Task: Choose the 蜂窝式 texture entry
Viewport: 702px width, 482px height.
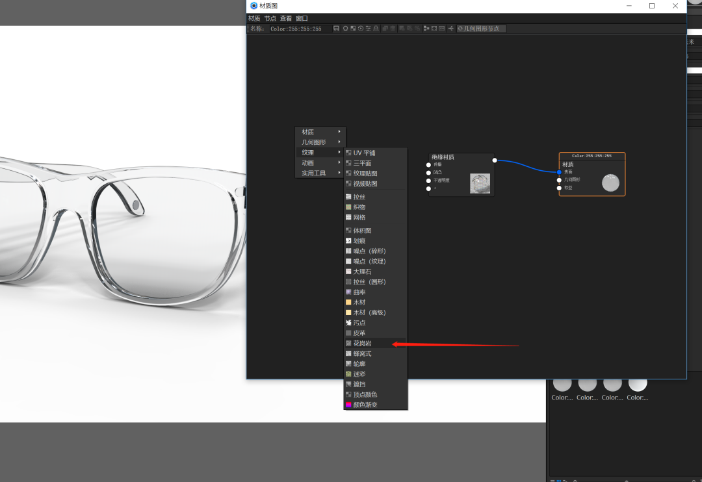Action: click(x=376, y=353)
